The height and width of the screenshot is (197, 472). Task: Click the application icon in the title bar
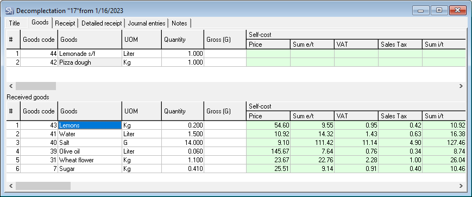point(10,11)
